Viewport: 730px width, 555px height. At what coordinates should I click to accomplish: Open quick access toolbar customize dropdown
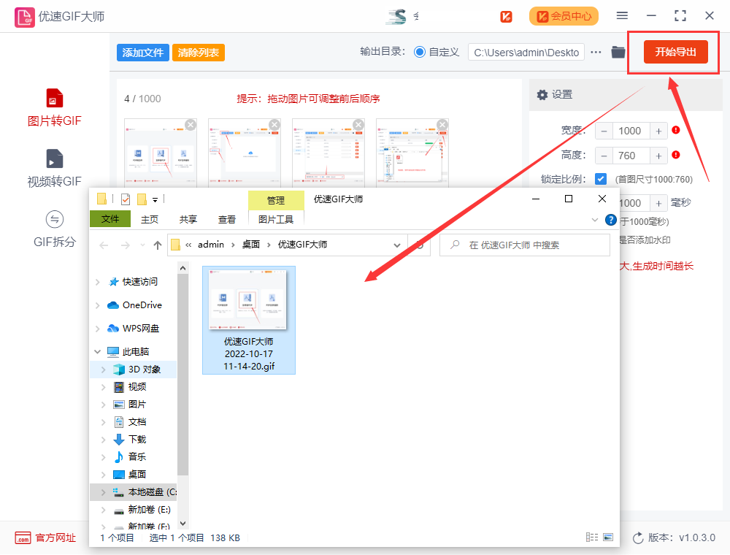click(155, 200)
